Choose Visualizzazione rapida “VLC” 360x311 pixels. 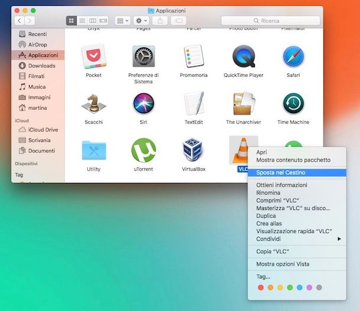coord(297,231)
